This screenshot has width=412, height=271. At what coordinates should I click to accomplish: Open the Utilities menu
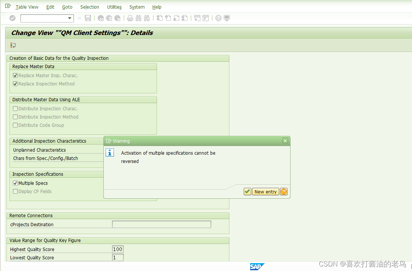pyautogui.click(x=114, y=7)
